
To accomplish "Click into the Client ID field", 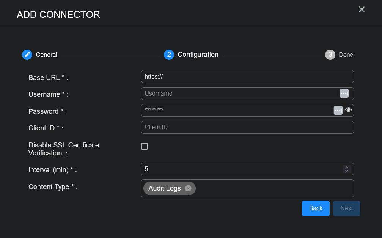I will pyautogui.click(x=247, y=127).
